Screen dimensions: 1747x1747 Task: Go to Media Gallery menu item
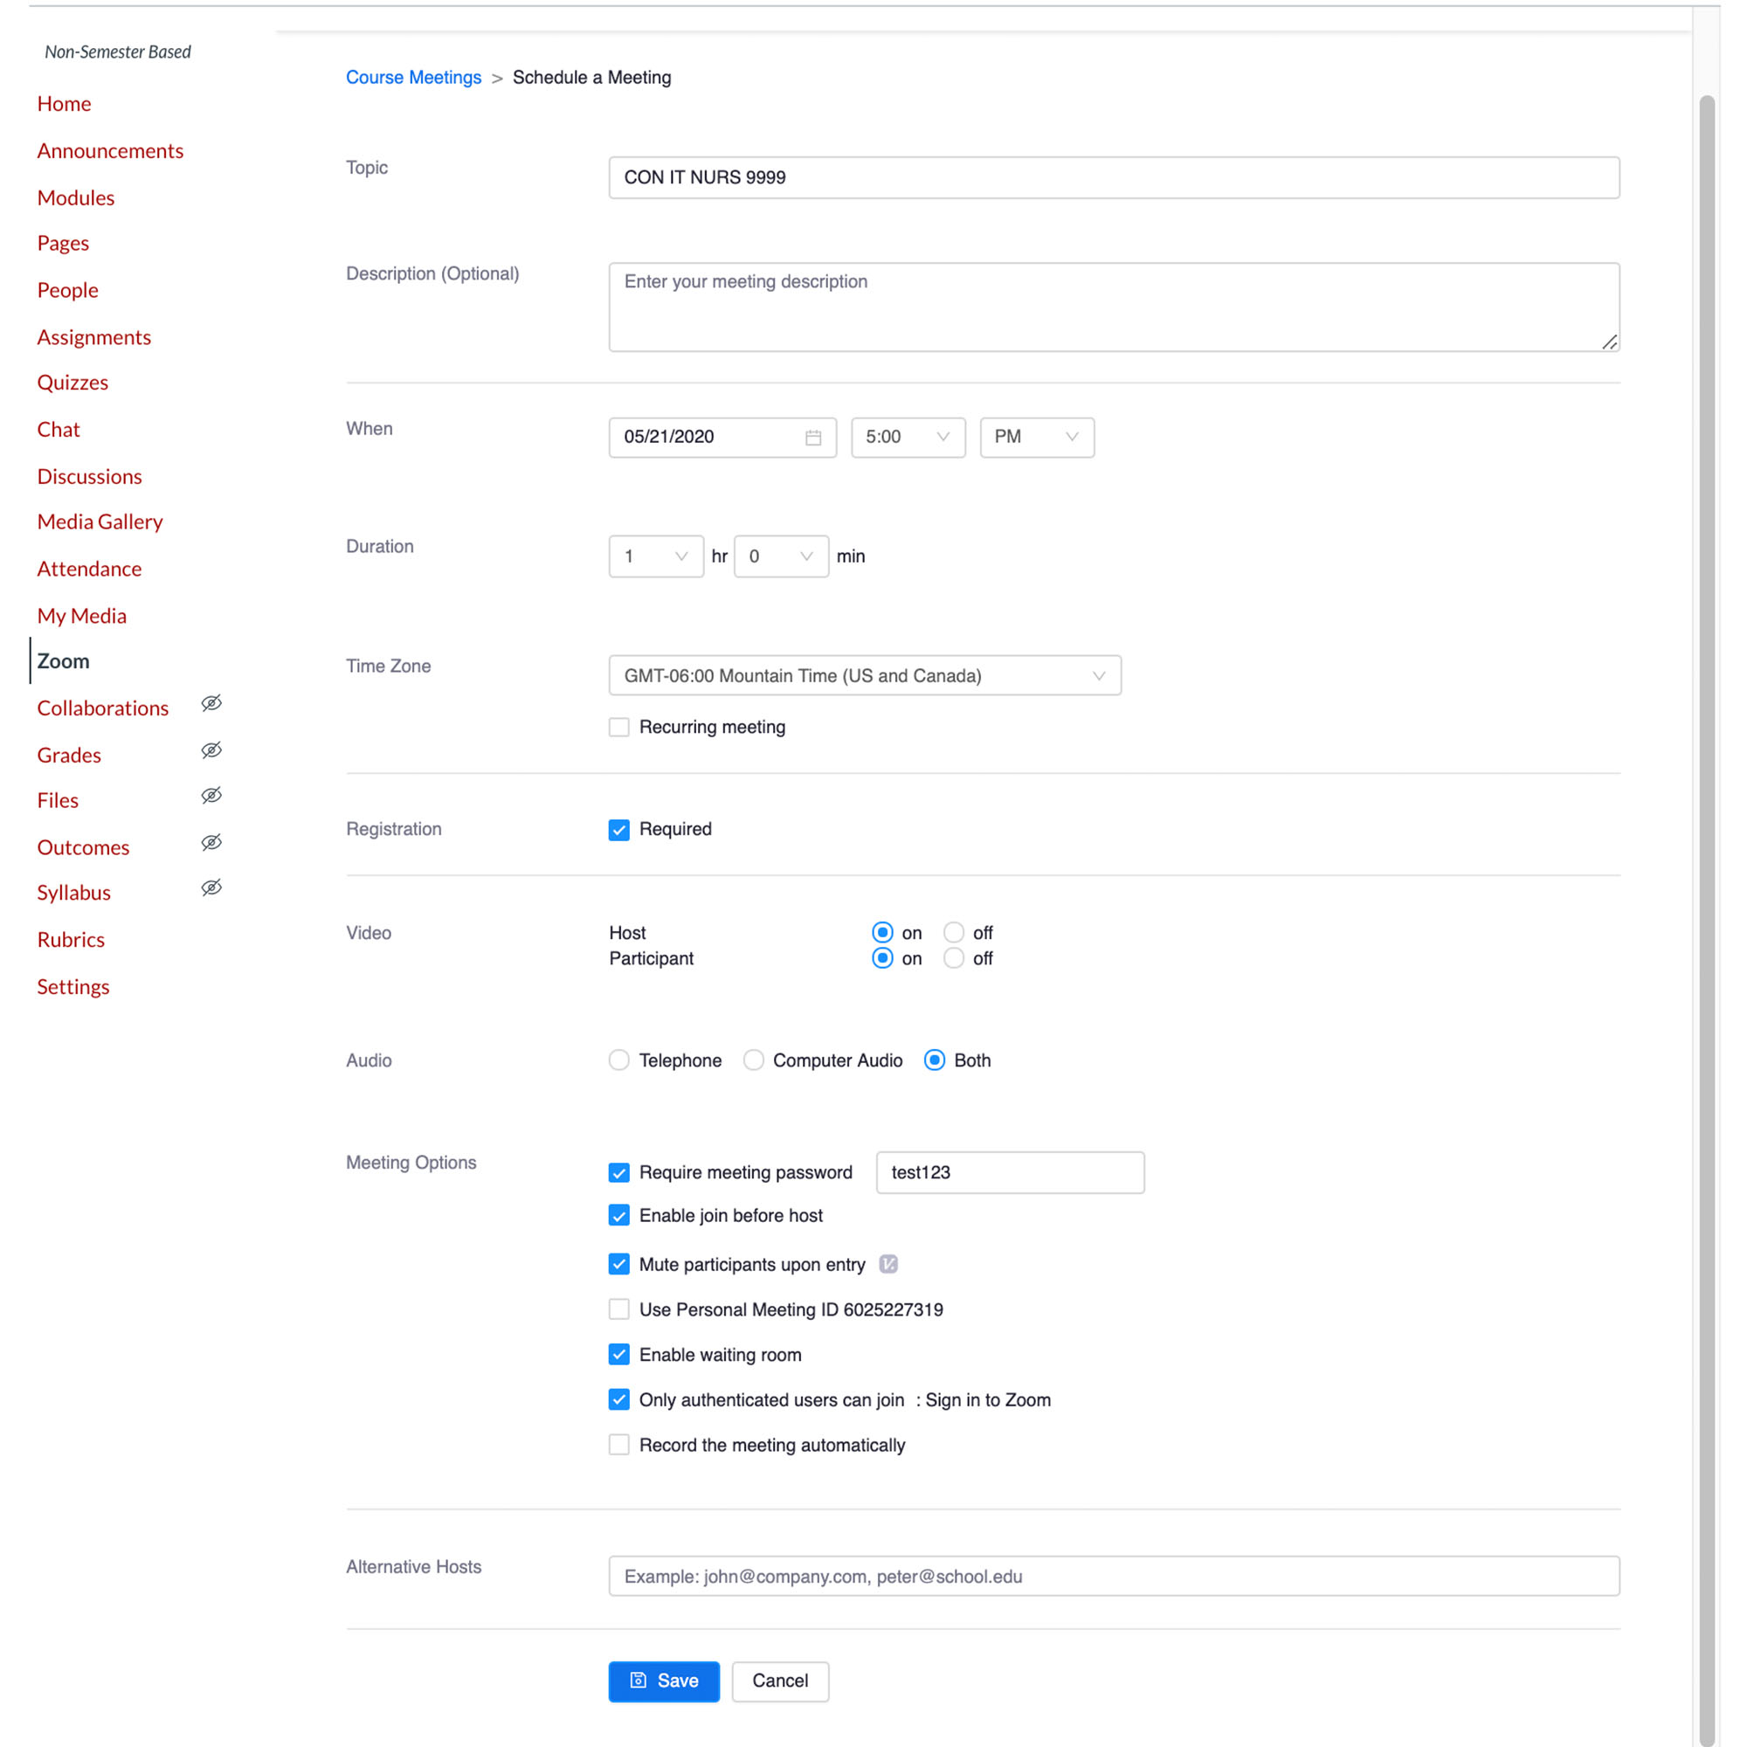tap(100, 521)
